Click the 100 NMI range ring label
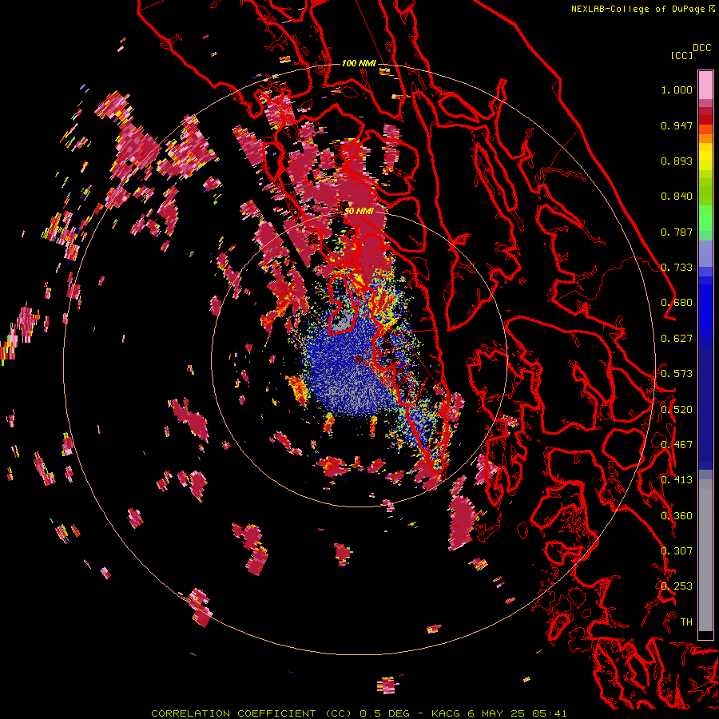This screenshot has width=719, height=719. coord(359,63)
